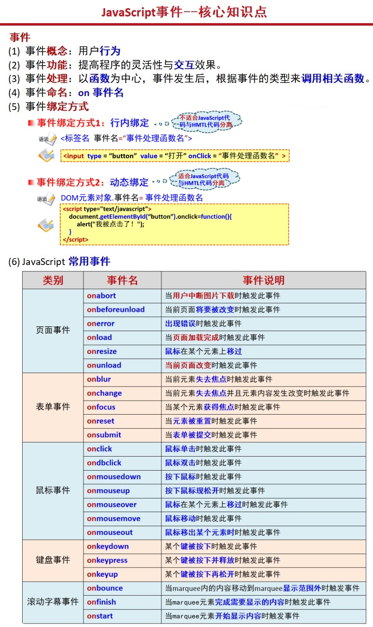This screenshot has height=627, width=373.
Task: Click the onkeyup event name
Action: pyautogui.click(x=102, y=574)
